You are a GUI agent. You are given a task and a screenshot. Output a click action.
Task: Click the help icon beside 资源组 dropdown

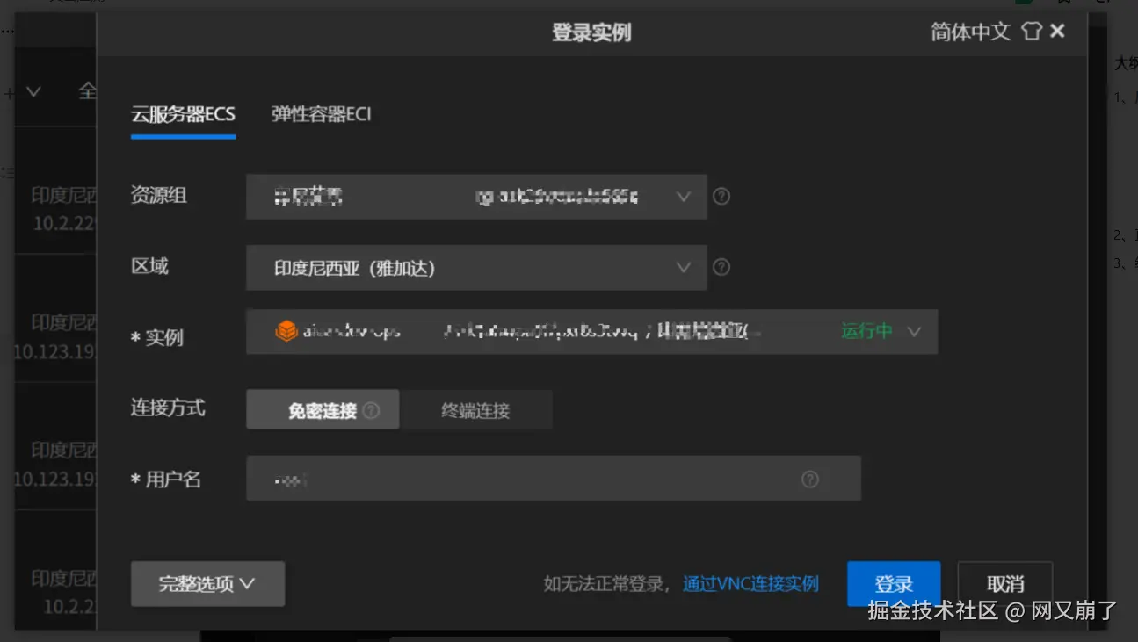coord(721,196)
